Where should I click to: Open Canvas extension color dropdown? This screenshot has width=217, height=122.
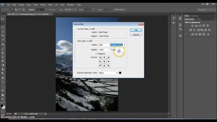[108, 73]
